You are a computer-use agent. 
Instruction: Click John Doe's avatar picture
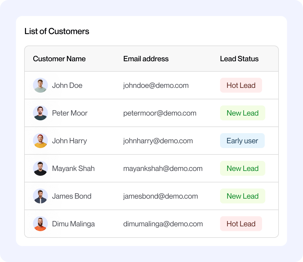[40, 85]
